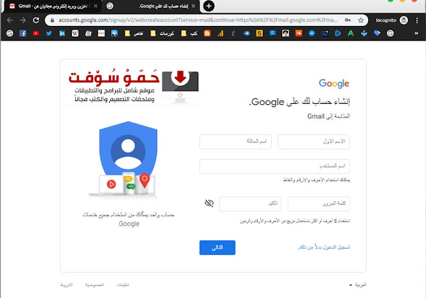Click the Google logo on the form
The image size is (426, 298).
point(334,83)
